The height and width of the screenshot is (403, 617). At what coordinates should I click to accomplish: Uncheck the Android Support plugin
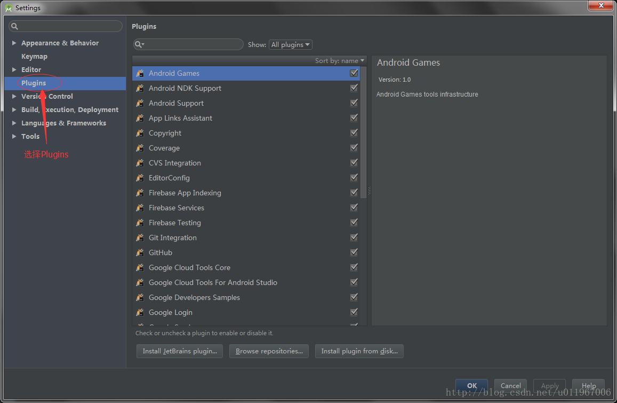354,103
